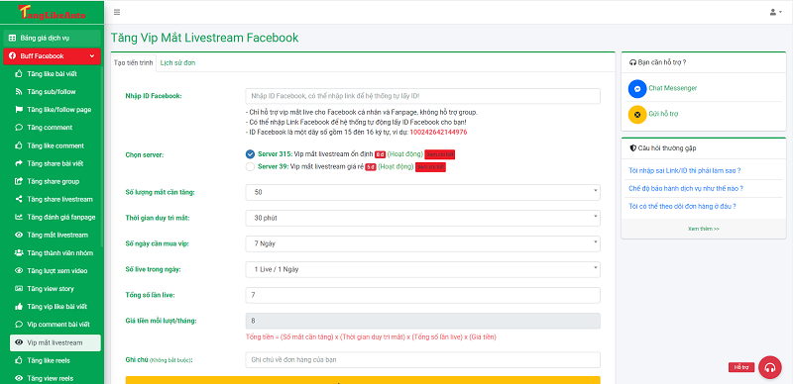The height and width of the screenshot is (384, 793).
Task: Click chart icon beside Tăng đánh giá fanpage
Action: coord(19,218)
